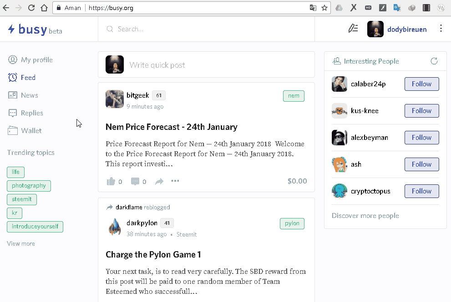Click the WordPress extension icon
Screen dimensions: 451x302
click(x=441, y=8)
